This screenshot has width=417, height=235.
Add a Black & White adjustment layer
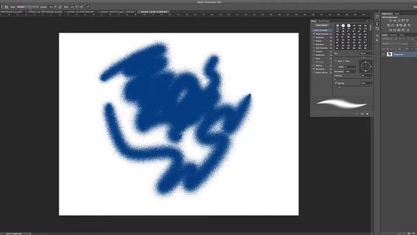coord(397,25)
